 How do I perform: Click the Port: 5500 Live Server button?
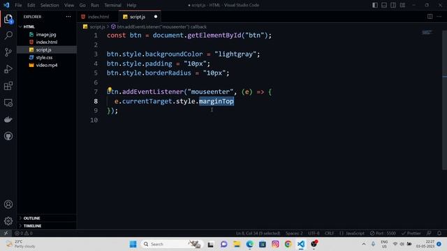[x=383, y=233]
